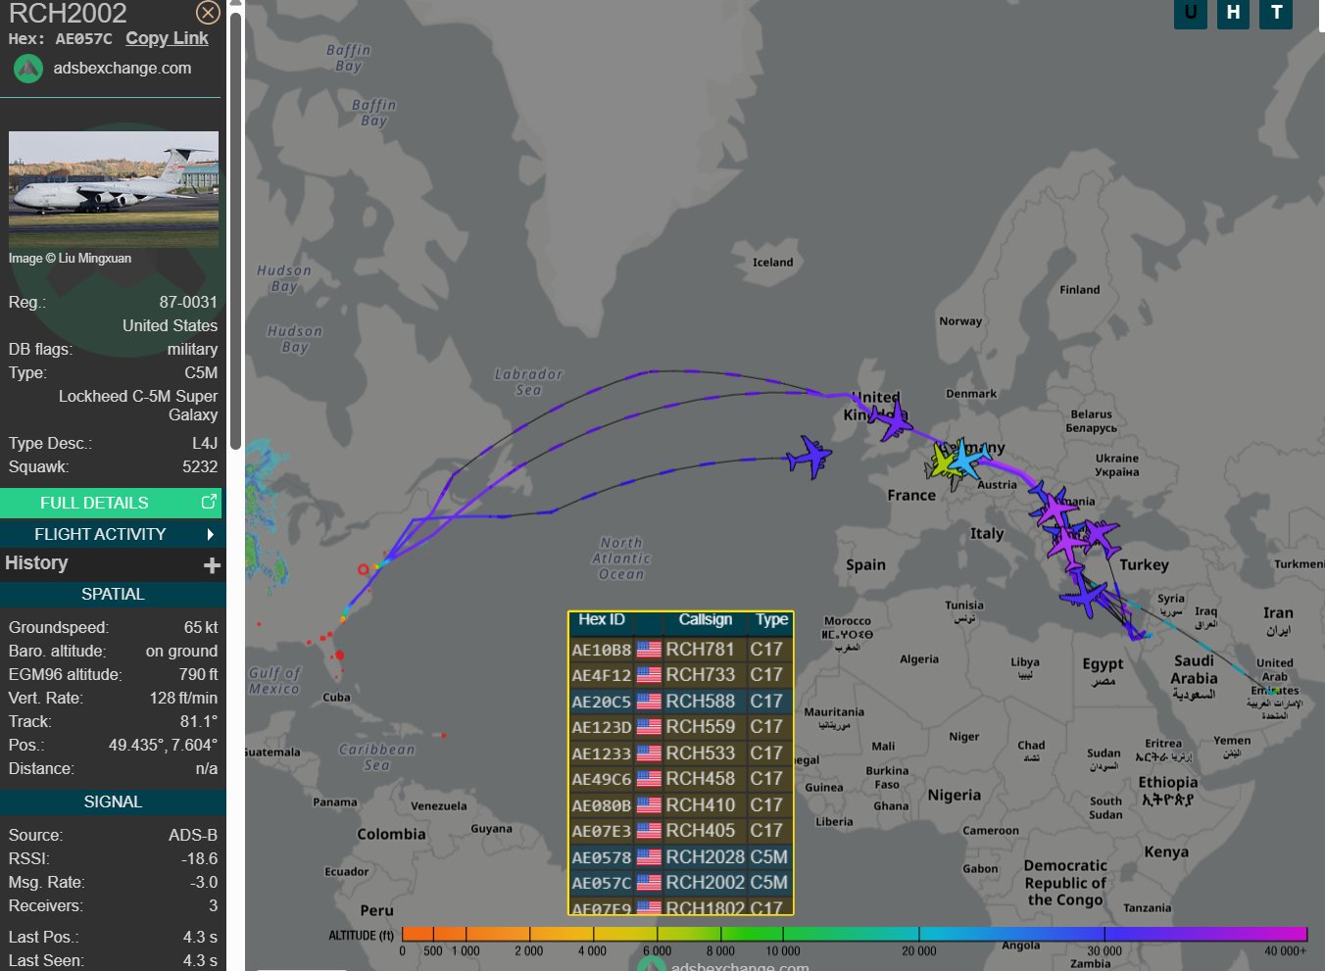The width and height of the screenshot is (1325, 971).
Task: Click the US flag in the RCH781 row
Action: (649, 650)
